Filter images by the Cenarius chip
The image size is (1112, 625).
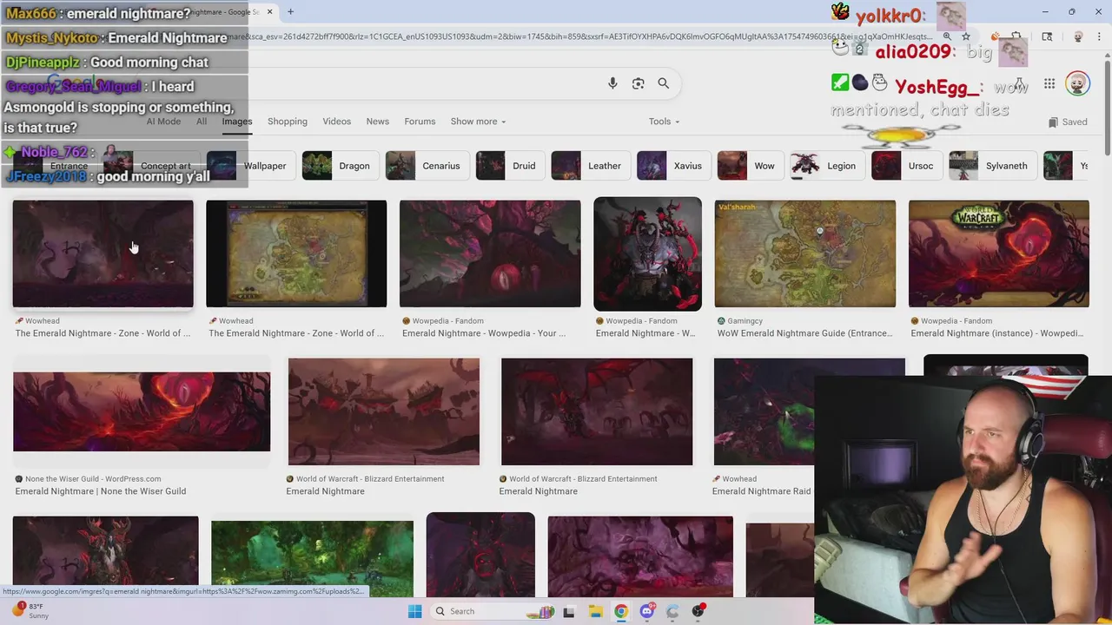point(426,166)
